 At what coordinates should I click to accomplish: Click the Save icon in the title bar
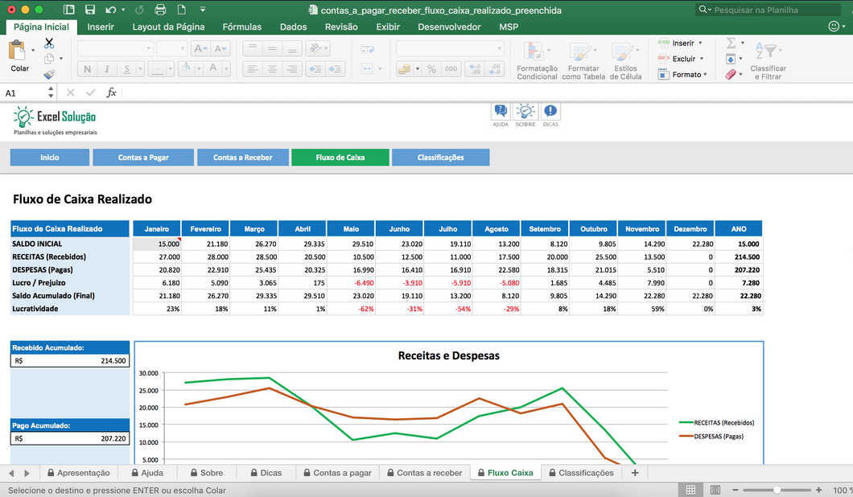90,10
